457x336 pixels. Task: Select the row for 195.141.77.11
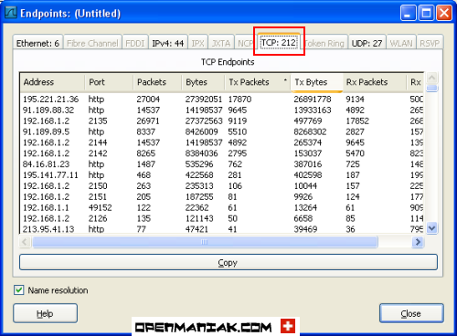coord(222,175)
